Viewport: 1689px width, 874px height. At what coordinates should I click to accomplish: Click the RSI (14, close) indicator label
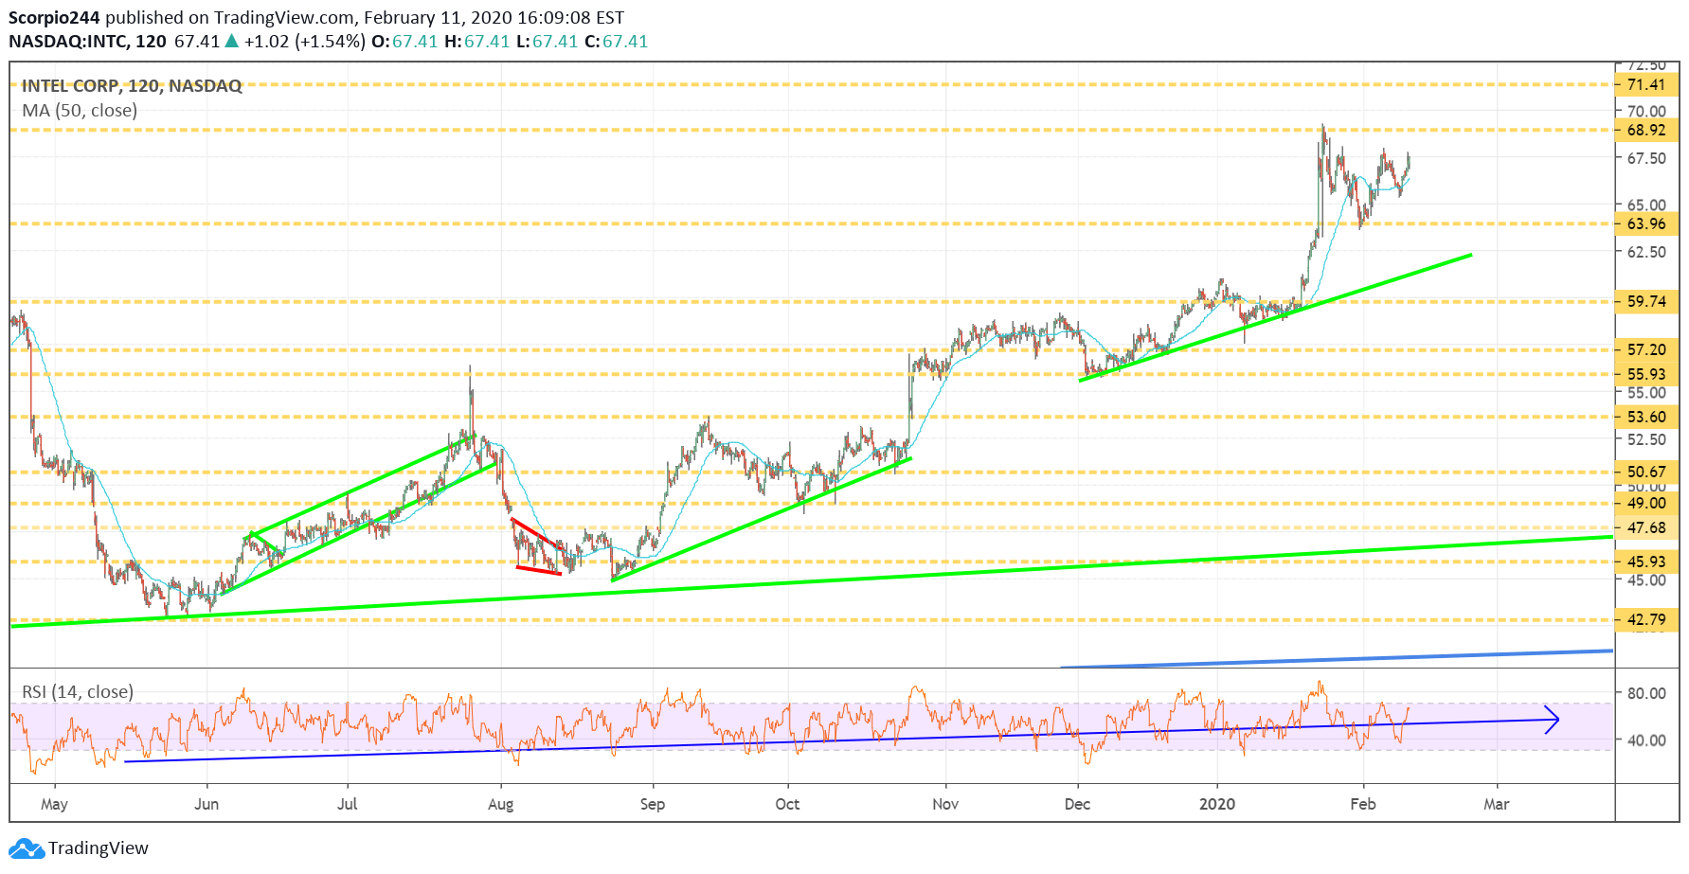pos(78,691)
